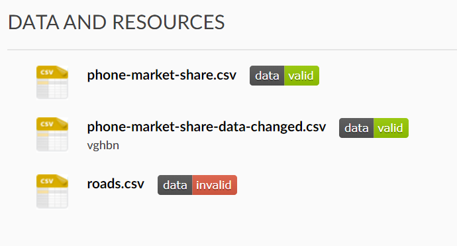
Task: Click the yellow csv tag on the roads.csv icon
Action: pos(47,181)
